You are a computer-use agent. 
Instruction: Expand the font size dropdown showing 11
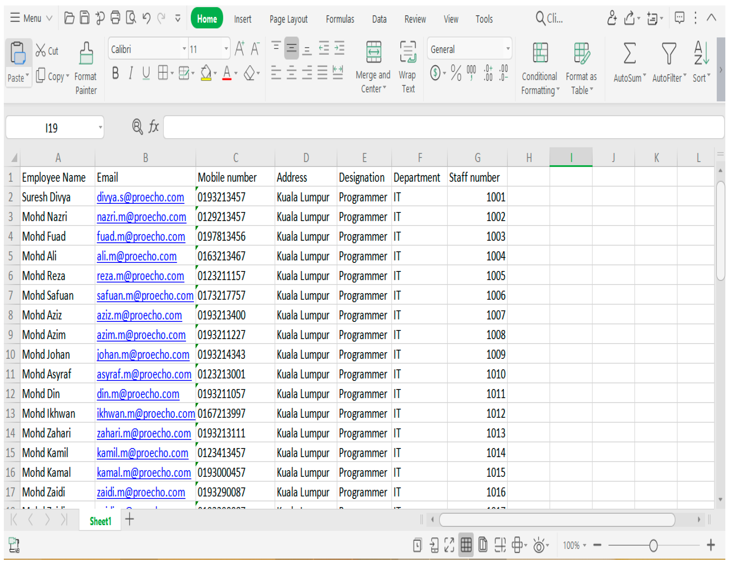(226, 49)
